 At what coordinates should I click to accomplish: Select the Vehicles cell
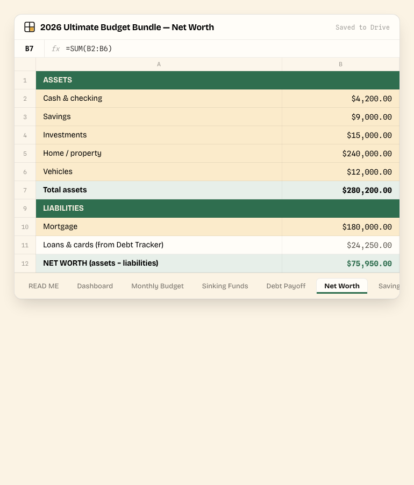point(159,172)
